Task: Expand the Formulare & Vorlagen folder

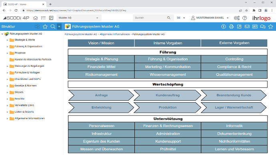Action: tap(7, 73)
